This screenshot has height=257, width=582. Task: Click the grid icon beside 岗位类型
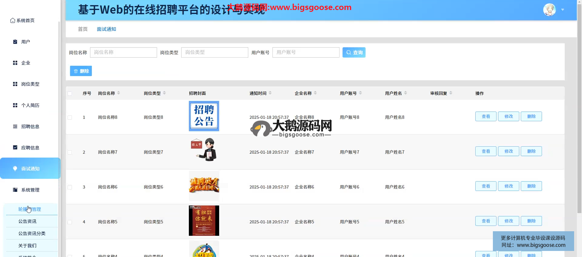[x=15, y=84]
